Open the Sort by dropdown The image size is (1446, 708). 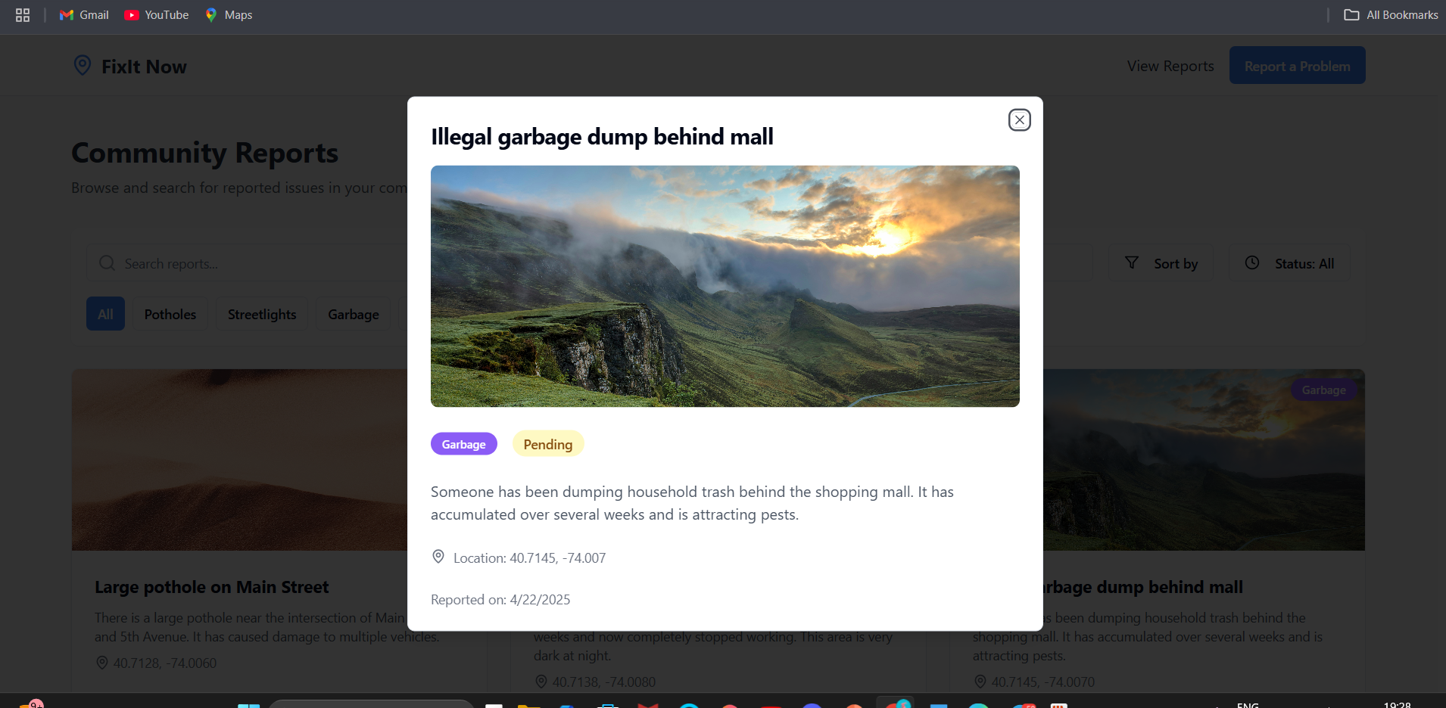[x=1161, y=263]
